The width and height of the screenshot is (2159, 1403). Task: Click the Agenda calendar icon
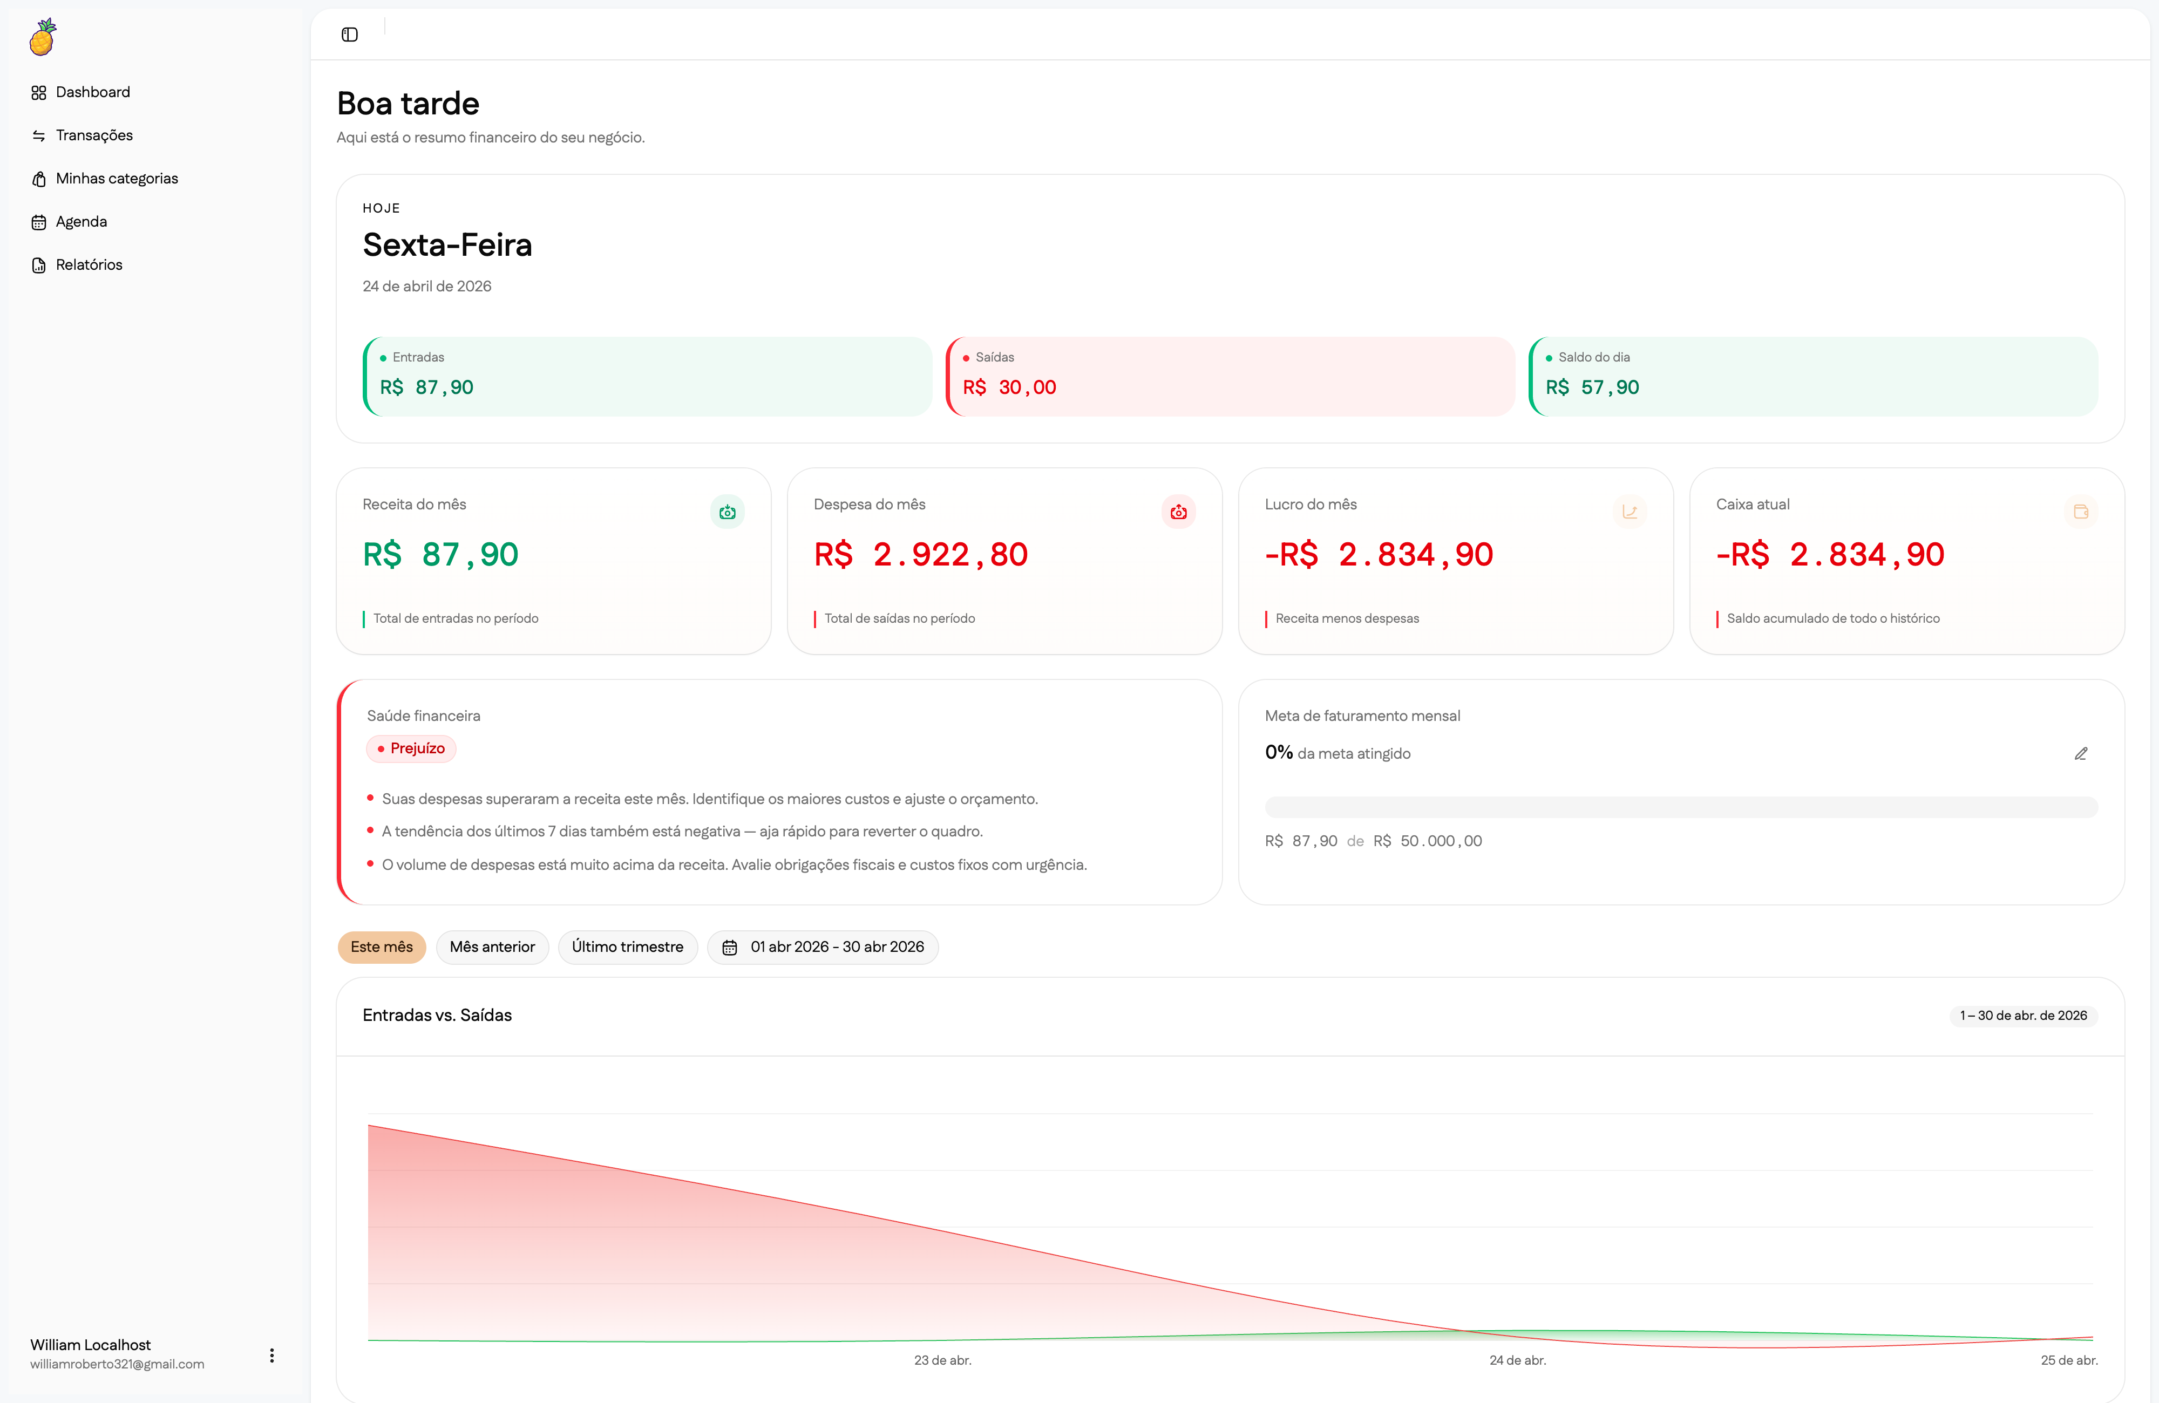(39, 222)
